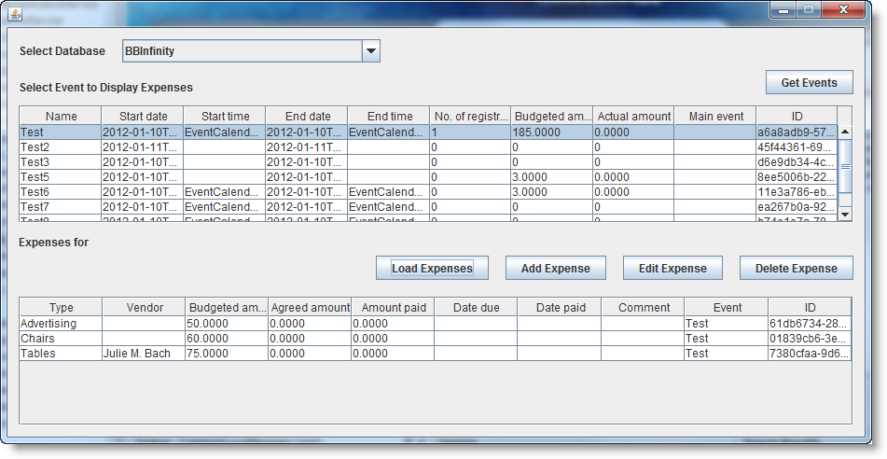Click the Edit Expense button
Viewport: 887px width, 459px height.
tap(672, 269)
